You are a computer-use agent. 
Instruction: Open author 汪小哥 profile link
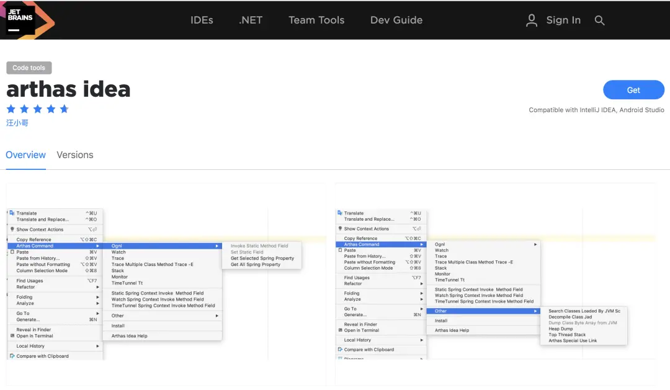point(17,123)
